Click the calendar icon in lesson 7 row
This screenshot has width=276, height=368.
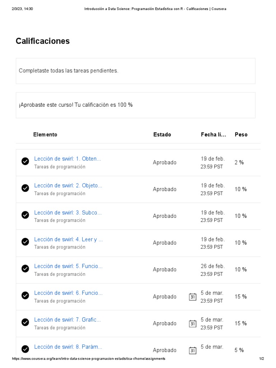193,323
